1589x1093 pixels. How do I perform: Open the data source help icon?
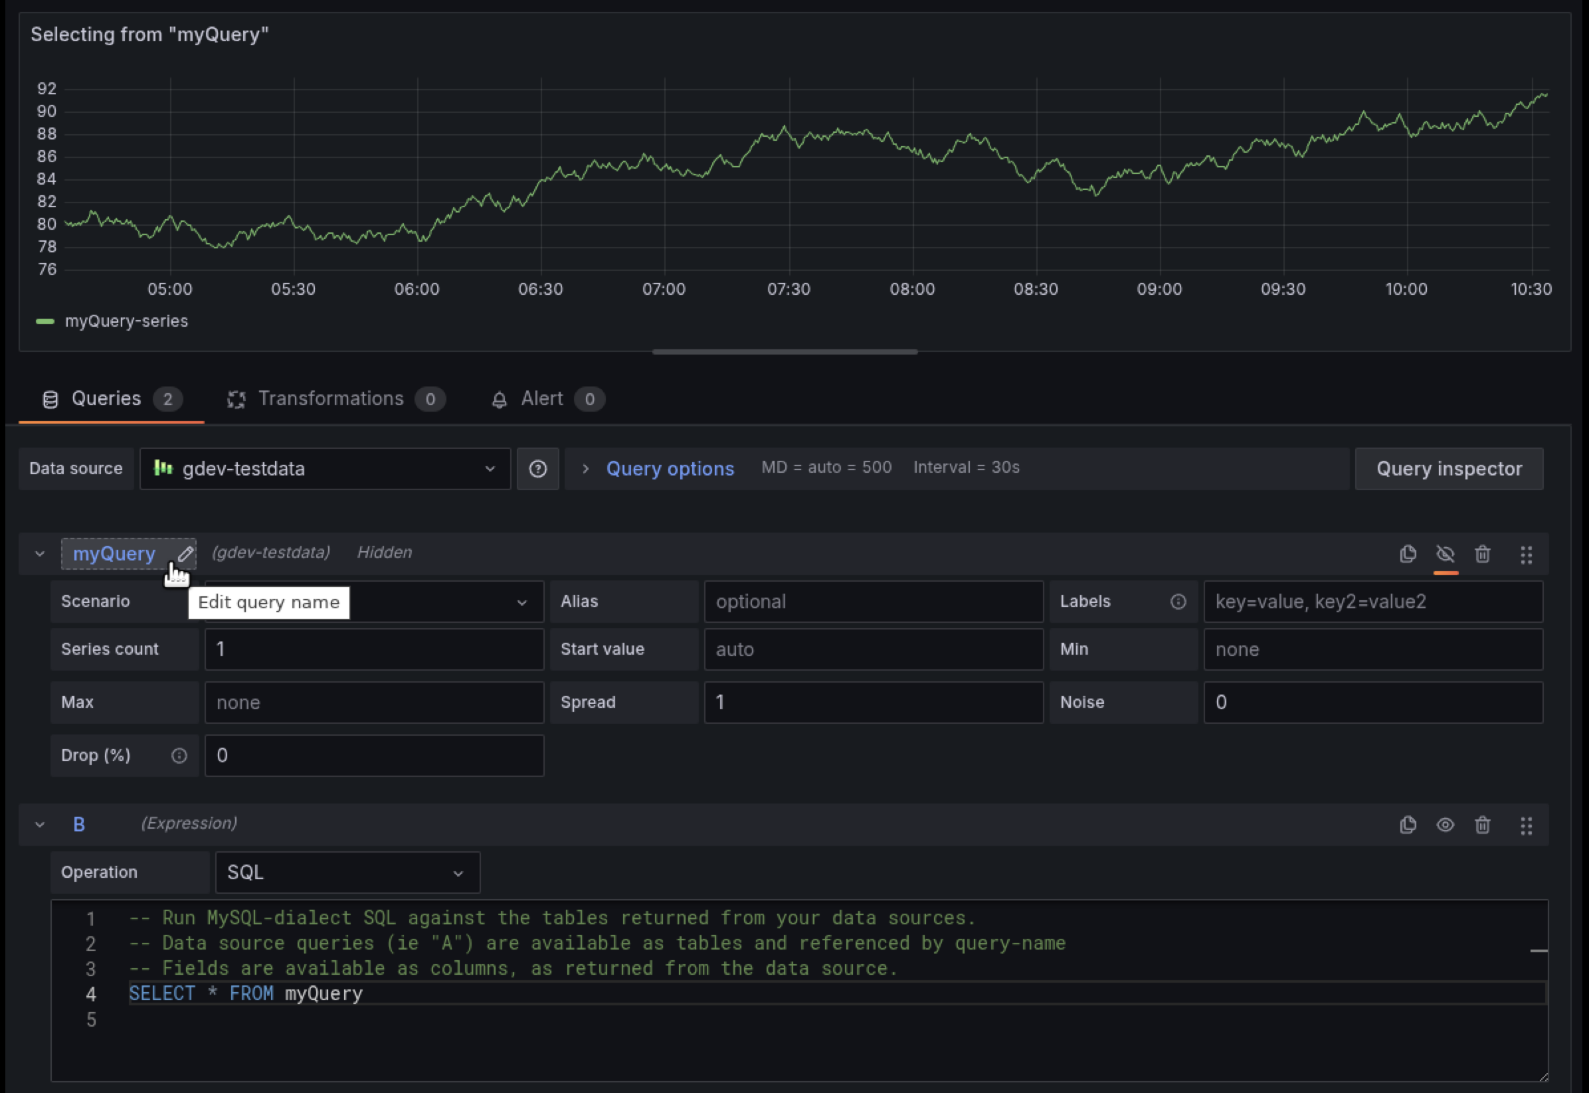537,468
